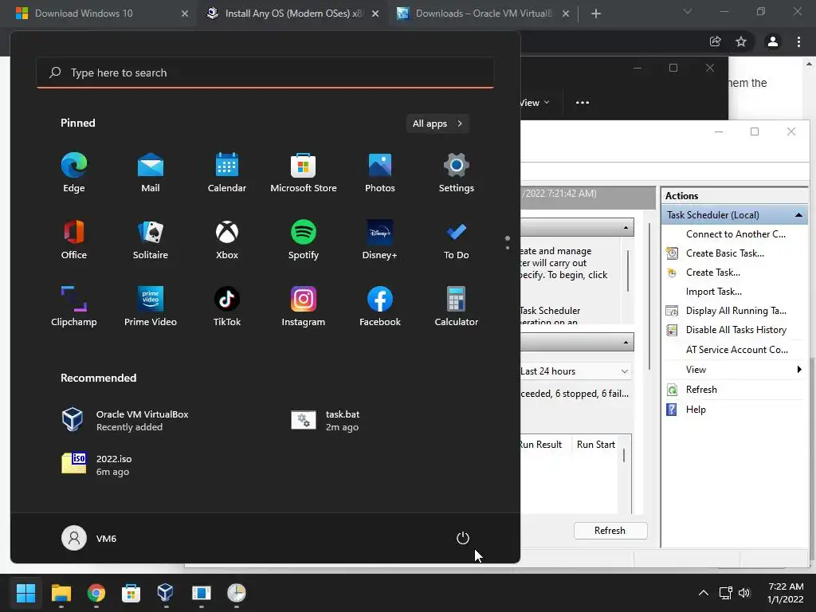The height and width of the screenshot is (612, 816).
Task: Open the Edge pinned app
Action: click(x=74, y=173)
